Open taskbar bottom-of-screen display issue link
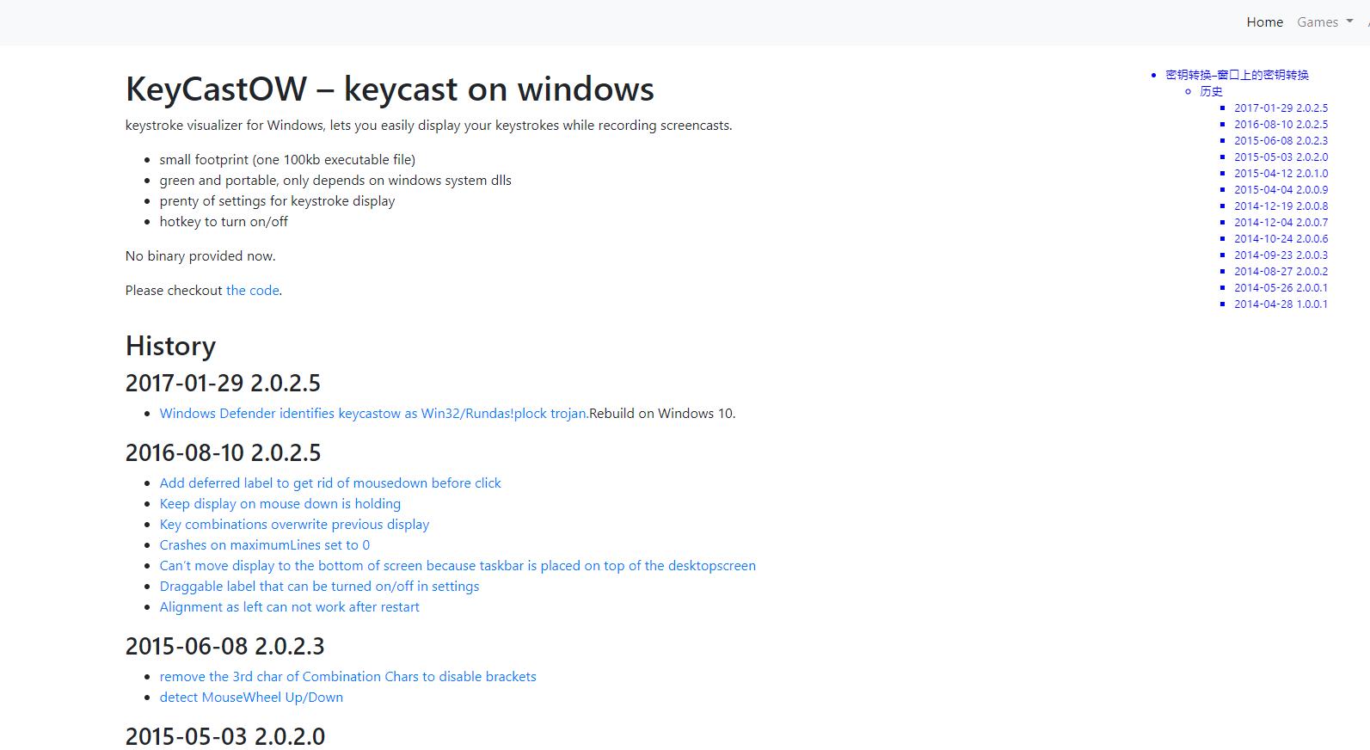Screen dimensions: 1370x750 (458, 566)
